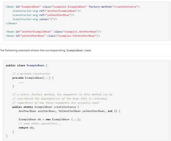Click the inline ExampleBean code word in paragraph
The height and width of the screenshot is (141, 171).
point(75,51)
